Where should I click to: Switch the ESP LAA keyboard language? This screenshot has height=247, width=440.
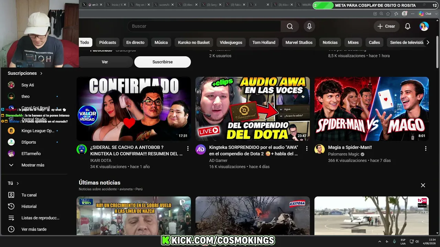(x=403, y=242)
